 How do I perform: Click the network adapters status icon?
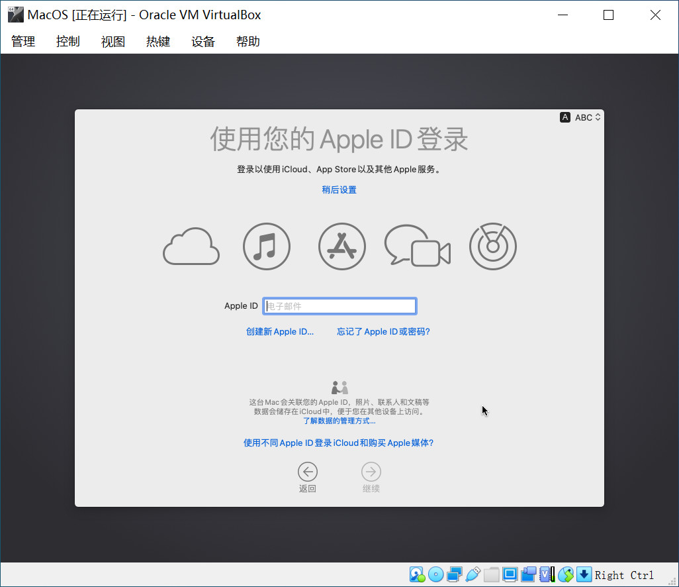click(454, 574)
